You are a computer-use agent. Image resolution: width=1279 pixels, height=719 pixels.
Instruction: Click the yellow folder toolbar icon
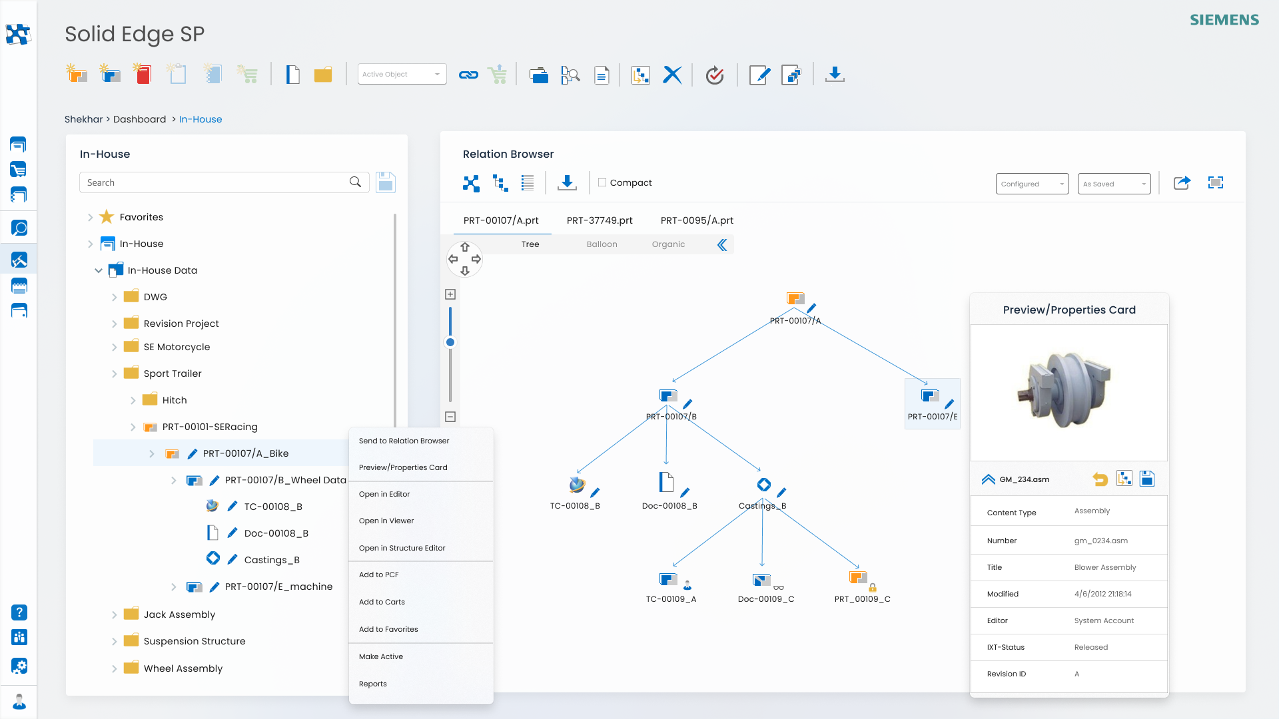click(323, 75)
